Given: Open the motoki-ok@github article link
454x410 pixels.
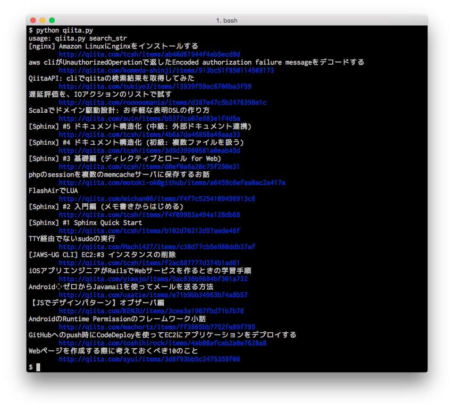Looking at the screenshot, I should [172, 183].
